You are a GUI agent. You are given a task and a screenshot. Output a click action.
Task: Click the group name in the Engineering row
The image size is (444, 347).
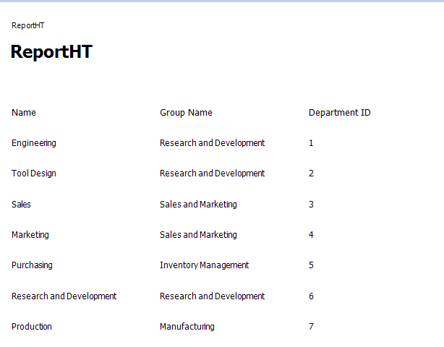pyautogui.click(x=212, y=143)
